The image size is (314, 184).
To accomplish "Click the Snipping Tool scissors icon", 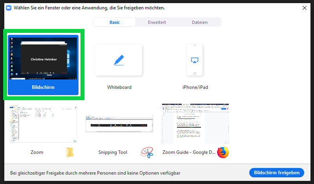I will tap(146, 152).
